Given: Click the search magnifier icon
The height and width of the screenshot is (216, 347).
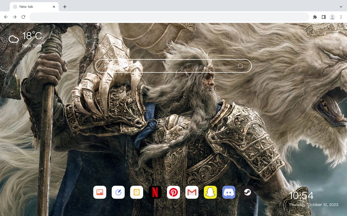Looking at the screenshot, I should (240, 66).
